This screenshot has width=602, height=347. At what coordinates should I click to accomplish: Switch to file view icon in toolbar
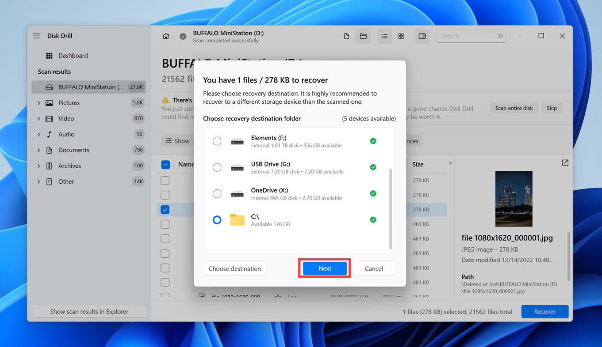(x=347, y=36)
